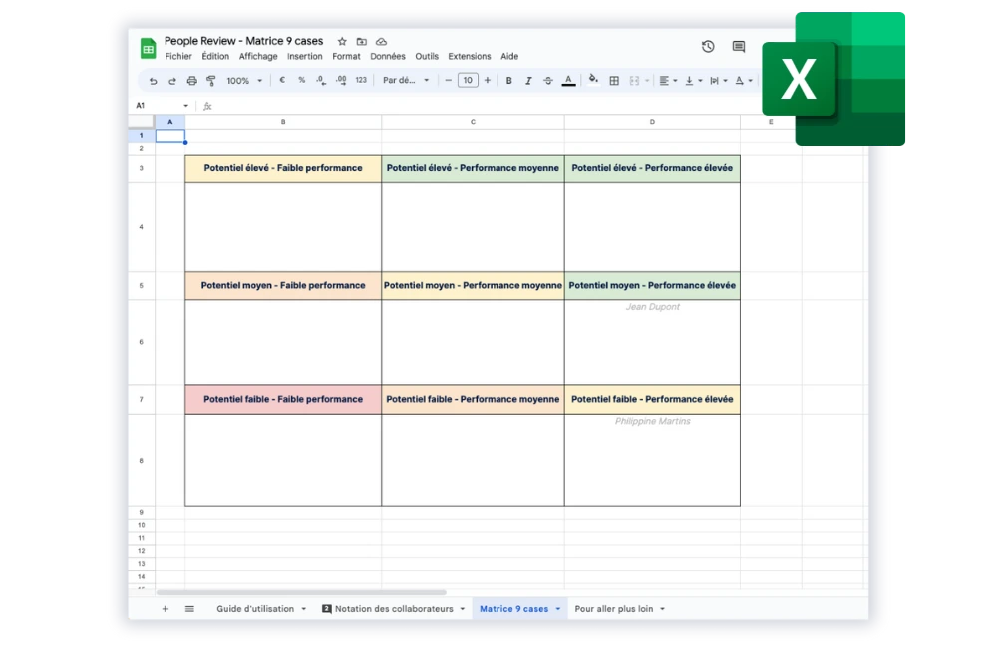This screenshot has width=997, height=648.
Task: Open the Format menu
Action: point(346,56)
